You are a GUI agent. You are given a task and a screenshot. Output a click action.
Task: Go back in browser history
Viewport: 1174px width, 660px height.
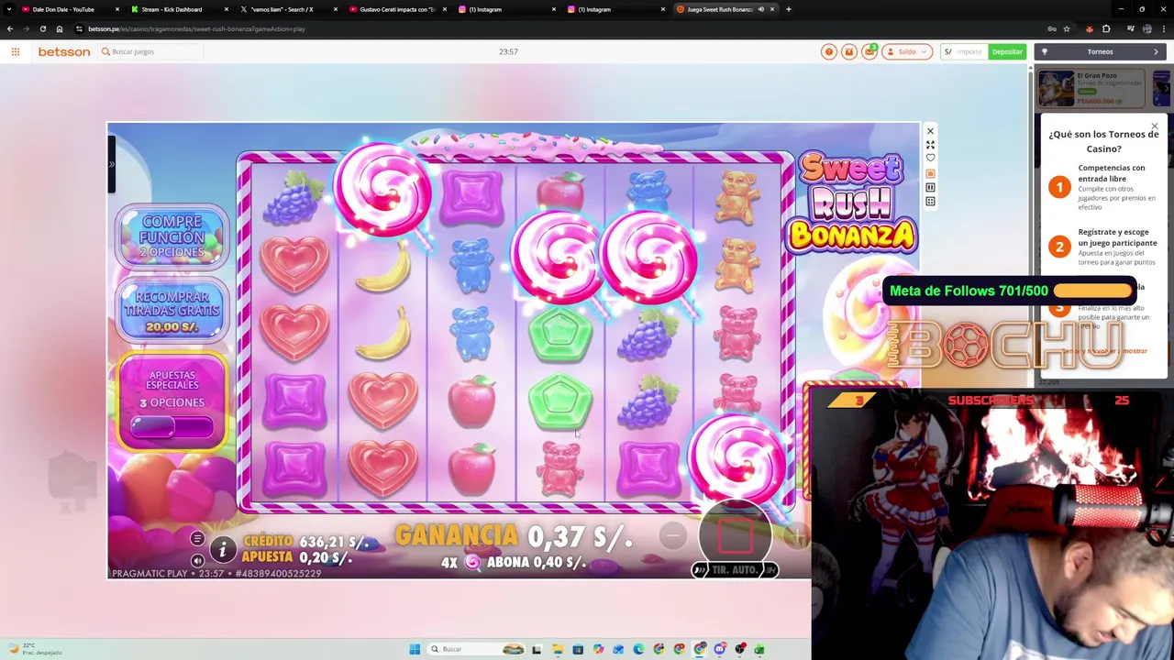[10, 28]
